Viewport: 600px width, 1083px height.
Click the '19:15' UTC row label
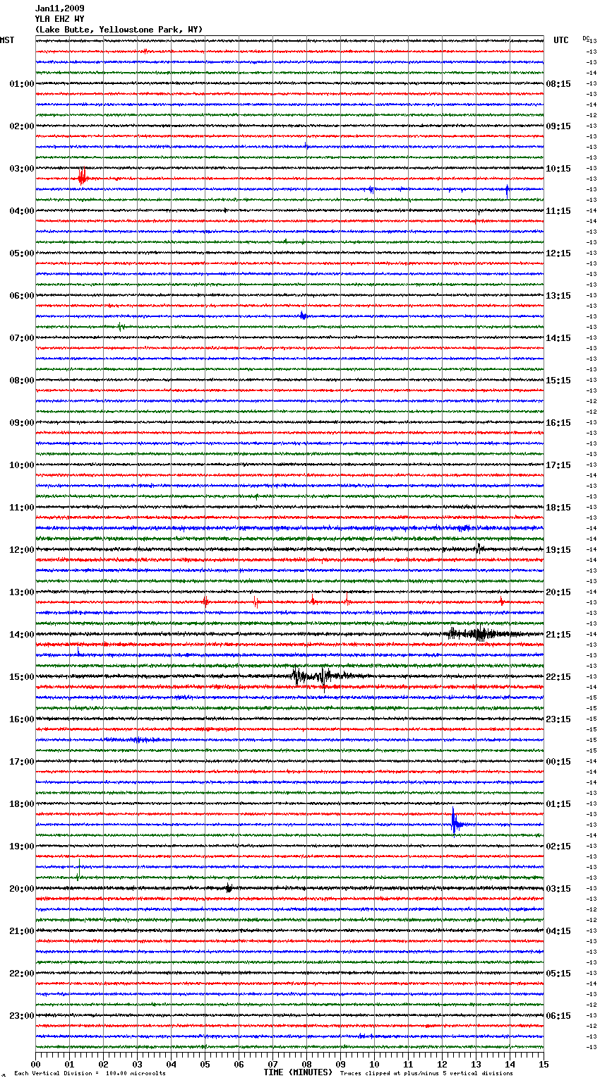(558, 550)
